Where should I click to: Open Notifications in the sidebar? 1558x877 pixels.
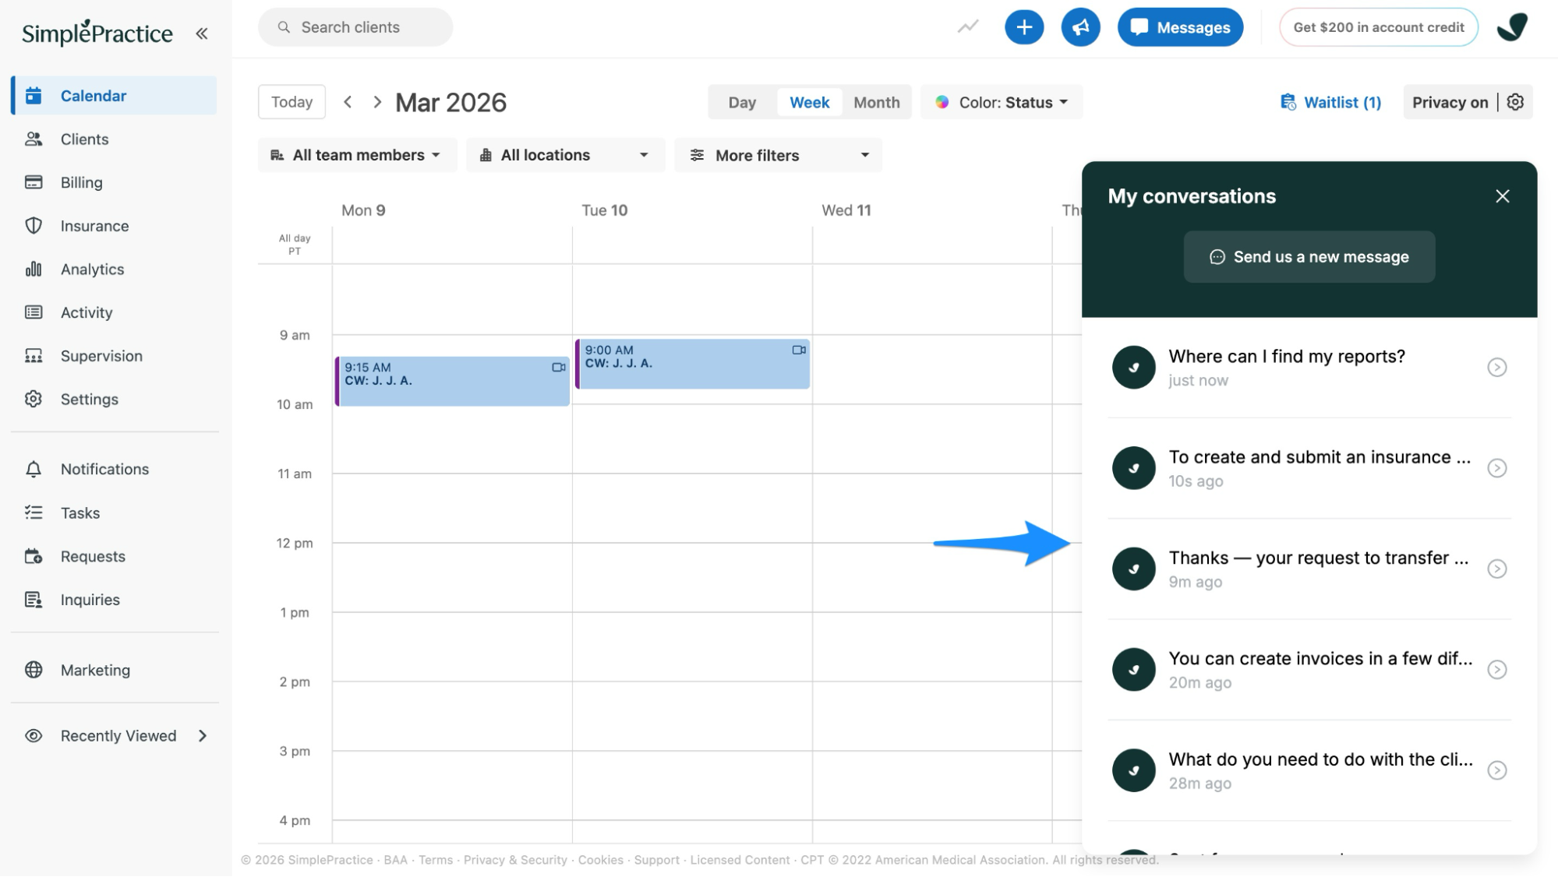coord(114,469)
